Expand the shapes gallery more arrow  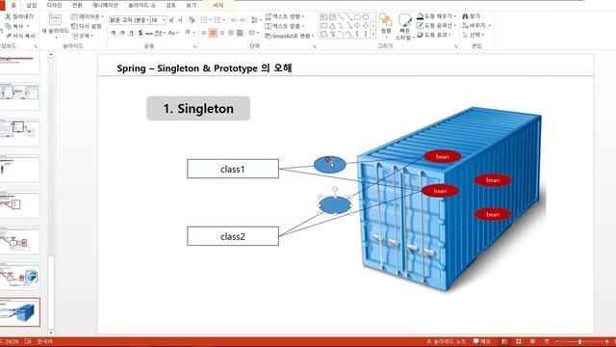click(372, 35)
